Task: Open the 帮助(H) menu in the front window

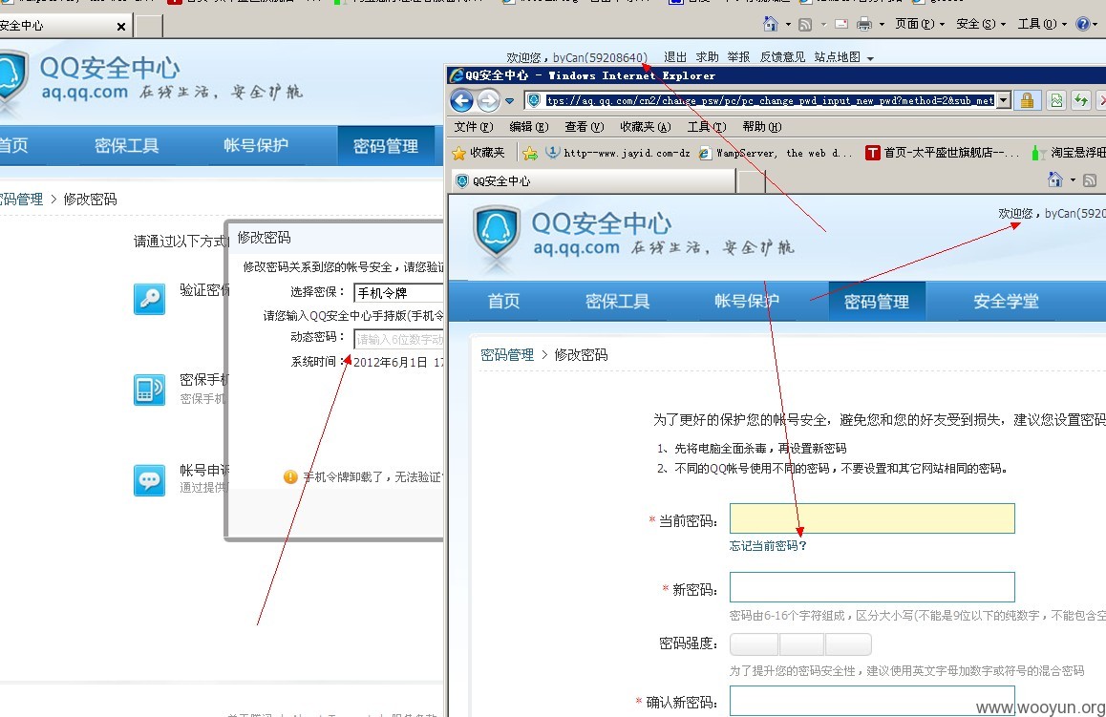Action: [762, 127]
